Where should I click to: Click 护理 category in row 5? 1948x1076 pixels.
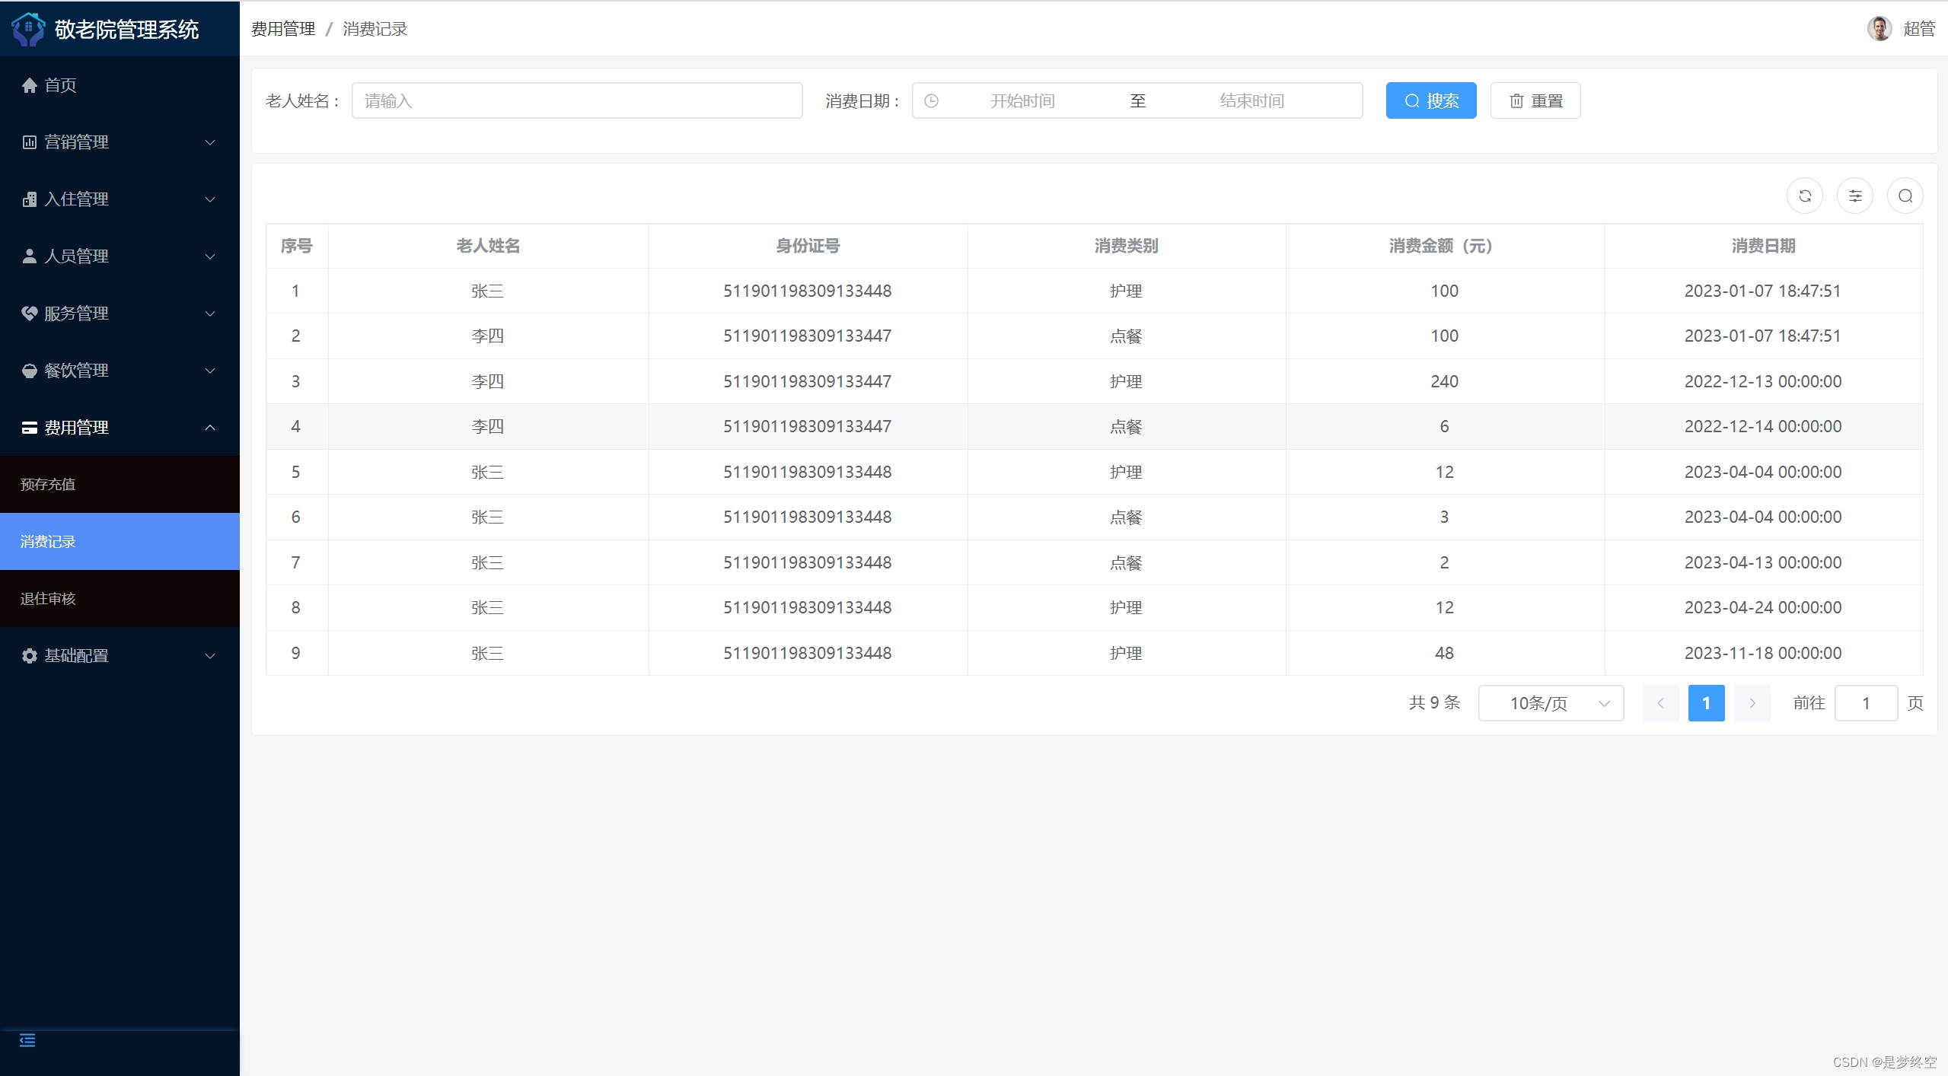tap(1126, 473)
